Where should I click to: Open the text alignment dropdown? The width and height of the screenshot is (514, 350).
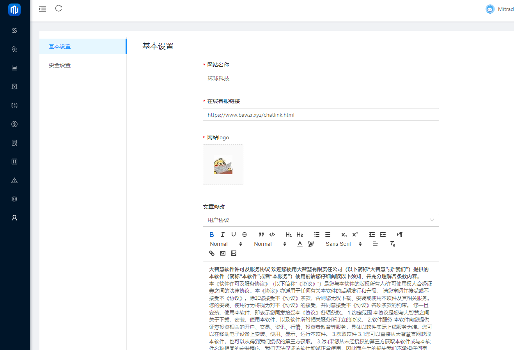[375, 244]
